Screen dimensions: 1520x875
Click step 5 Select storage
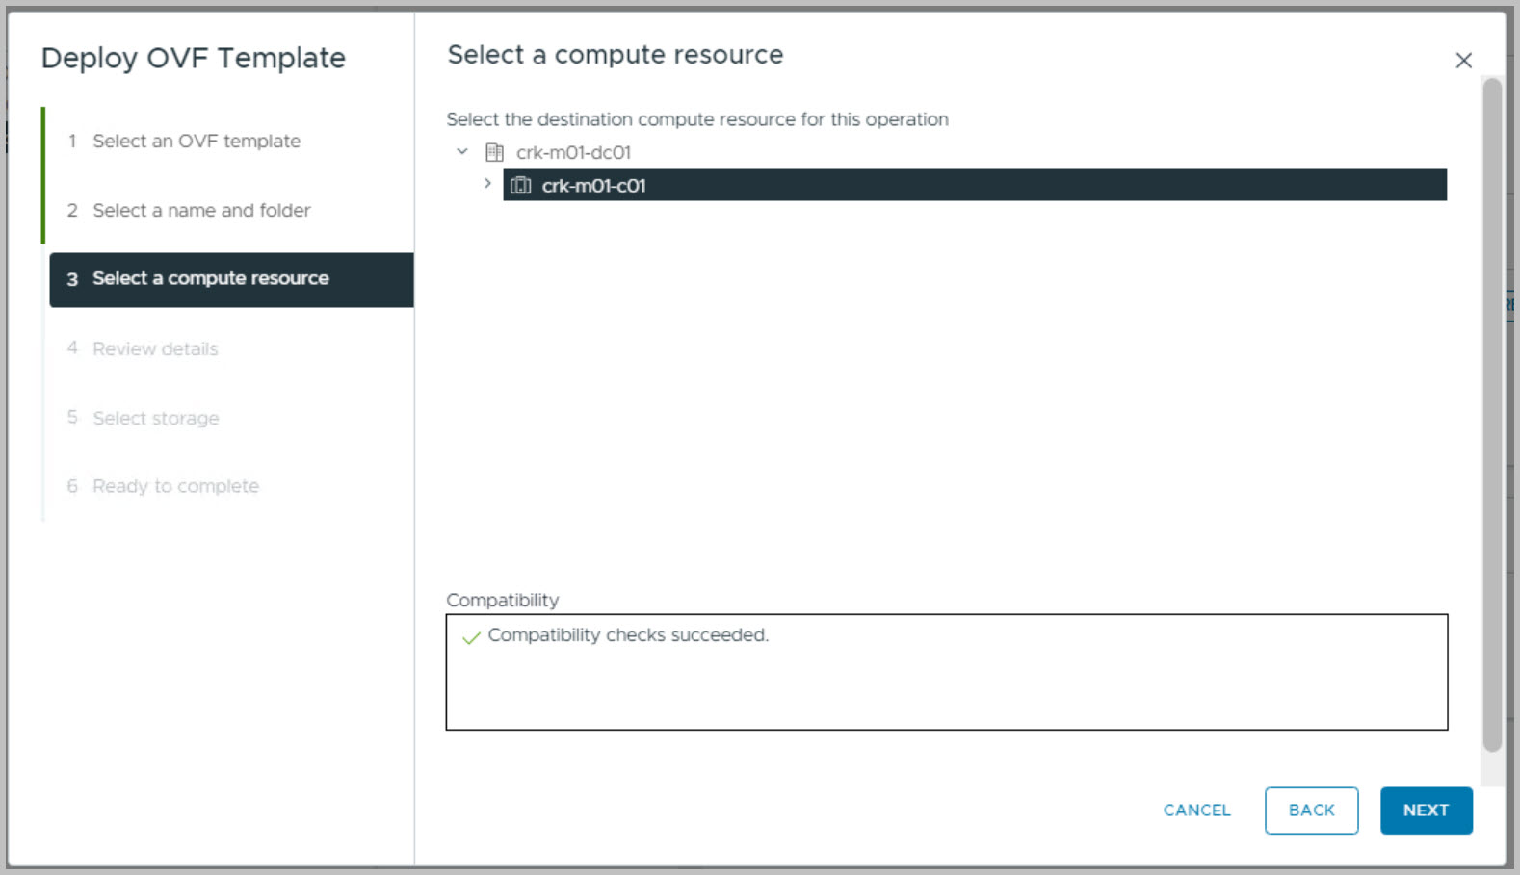coord(156,418)
